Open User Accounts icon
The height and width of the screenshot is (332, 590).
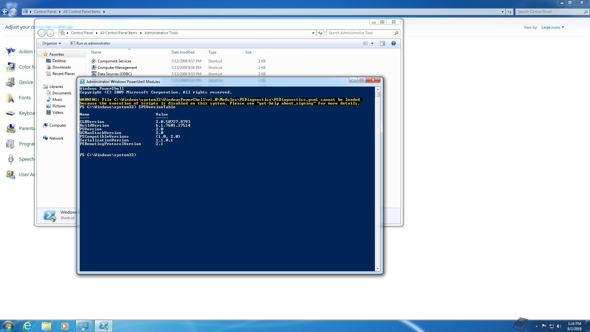click(x=10, y=175)
